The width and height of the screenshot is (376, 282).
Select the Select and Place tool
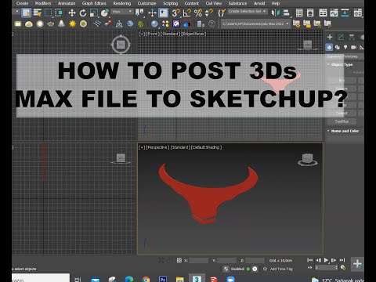[105, 13]
